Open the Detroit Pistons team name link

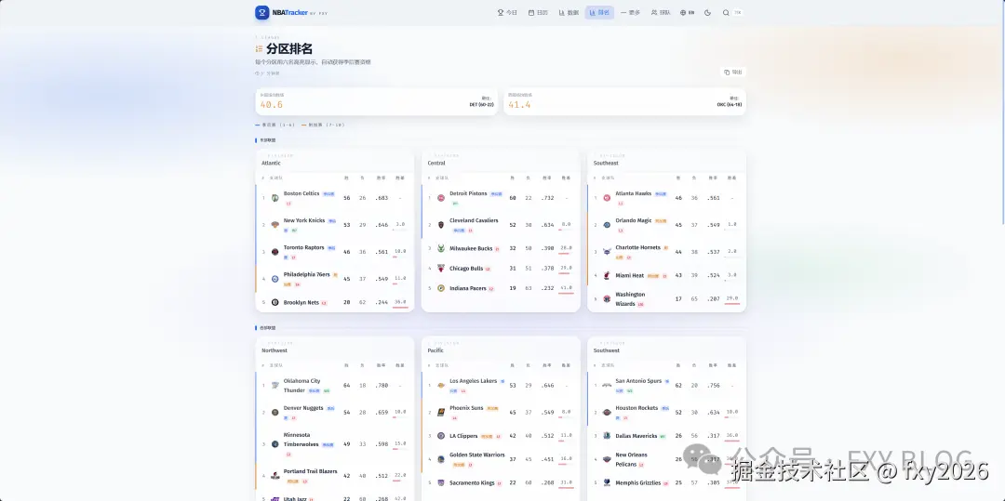pyautogui.click(x=468, y=193)
